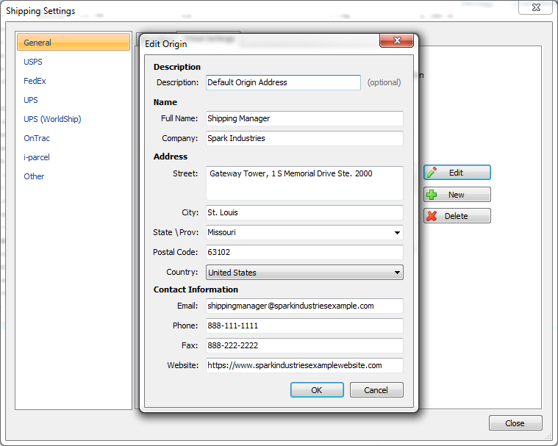Viewport: 558px width, 446px height.
Task: Click the green pencil icon on Edit button
Action: [x=432, y=173]
